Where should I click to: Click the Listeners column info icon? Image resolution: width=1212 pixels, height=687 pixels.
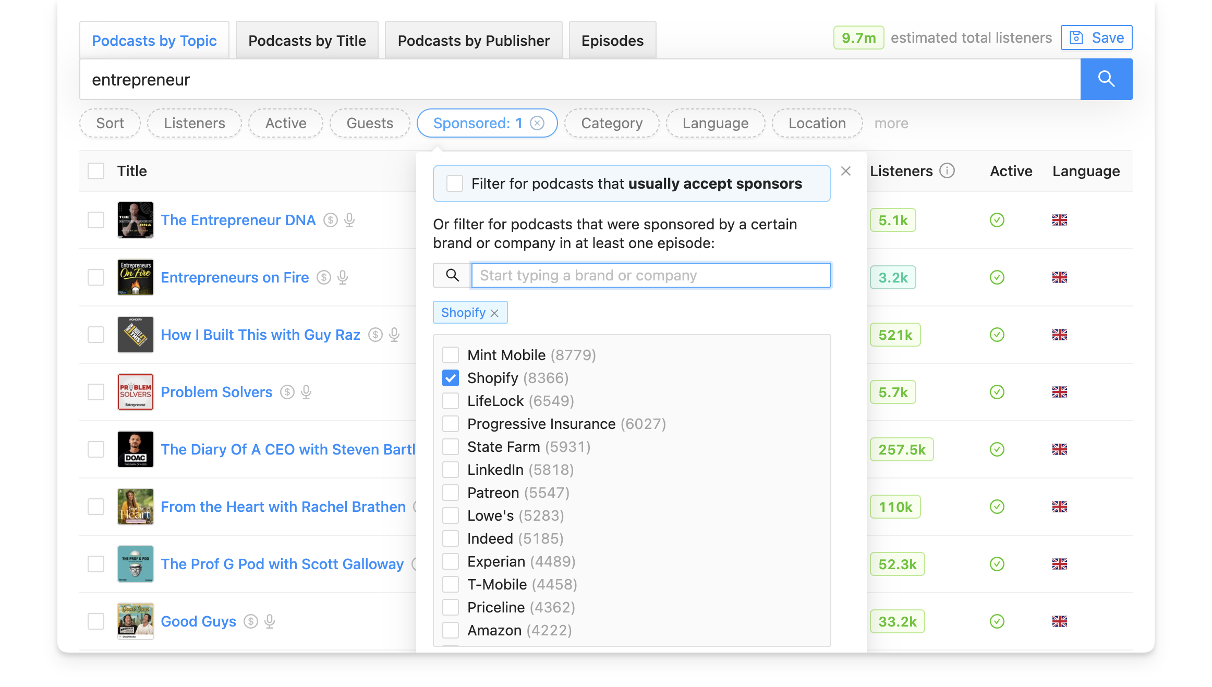pyautogui.click(x=947, y=170)
